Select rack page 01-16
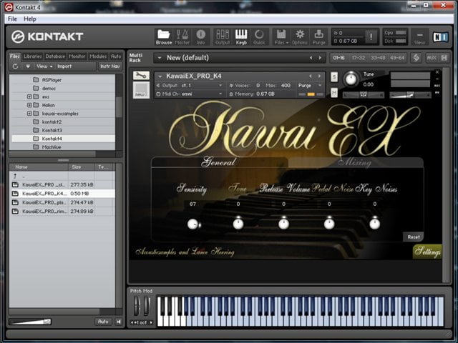This screenshot has width=458, height=343. coord(338,58)
